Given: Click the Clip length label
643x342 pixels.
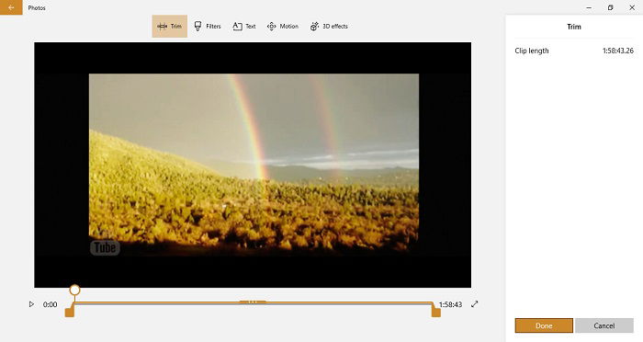Looking at the screenshot, I should point(532,51).
